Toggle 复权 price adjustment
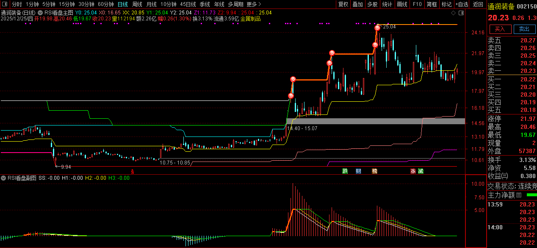The width and height of the screenshot is (537, 248). 343,4
